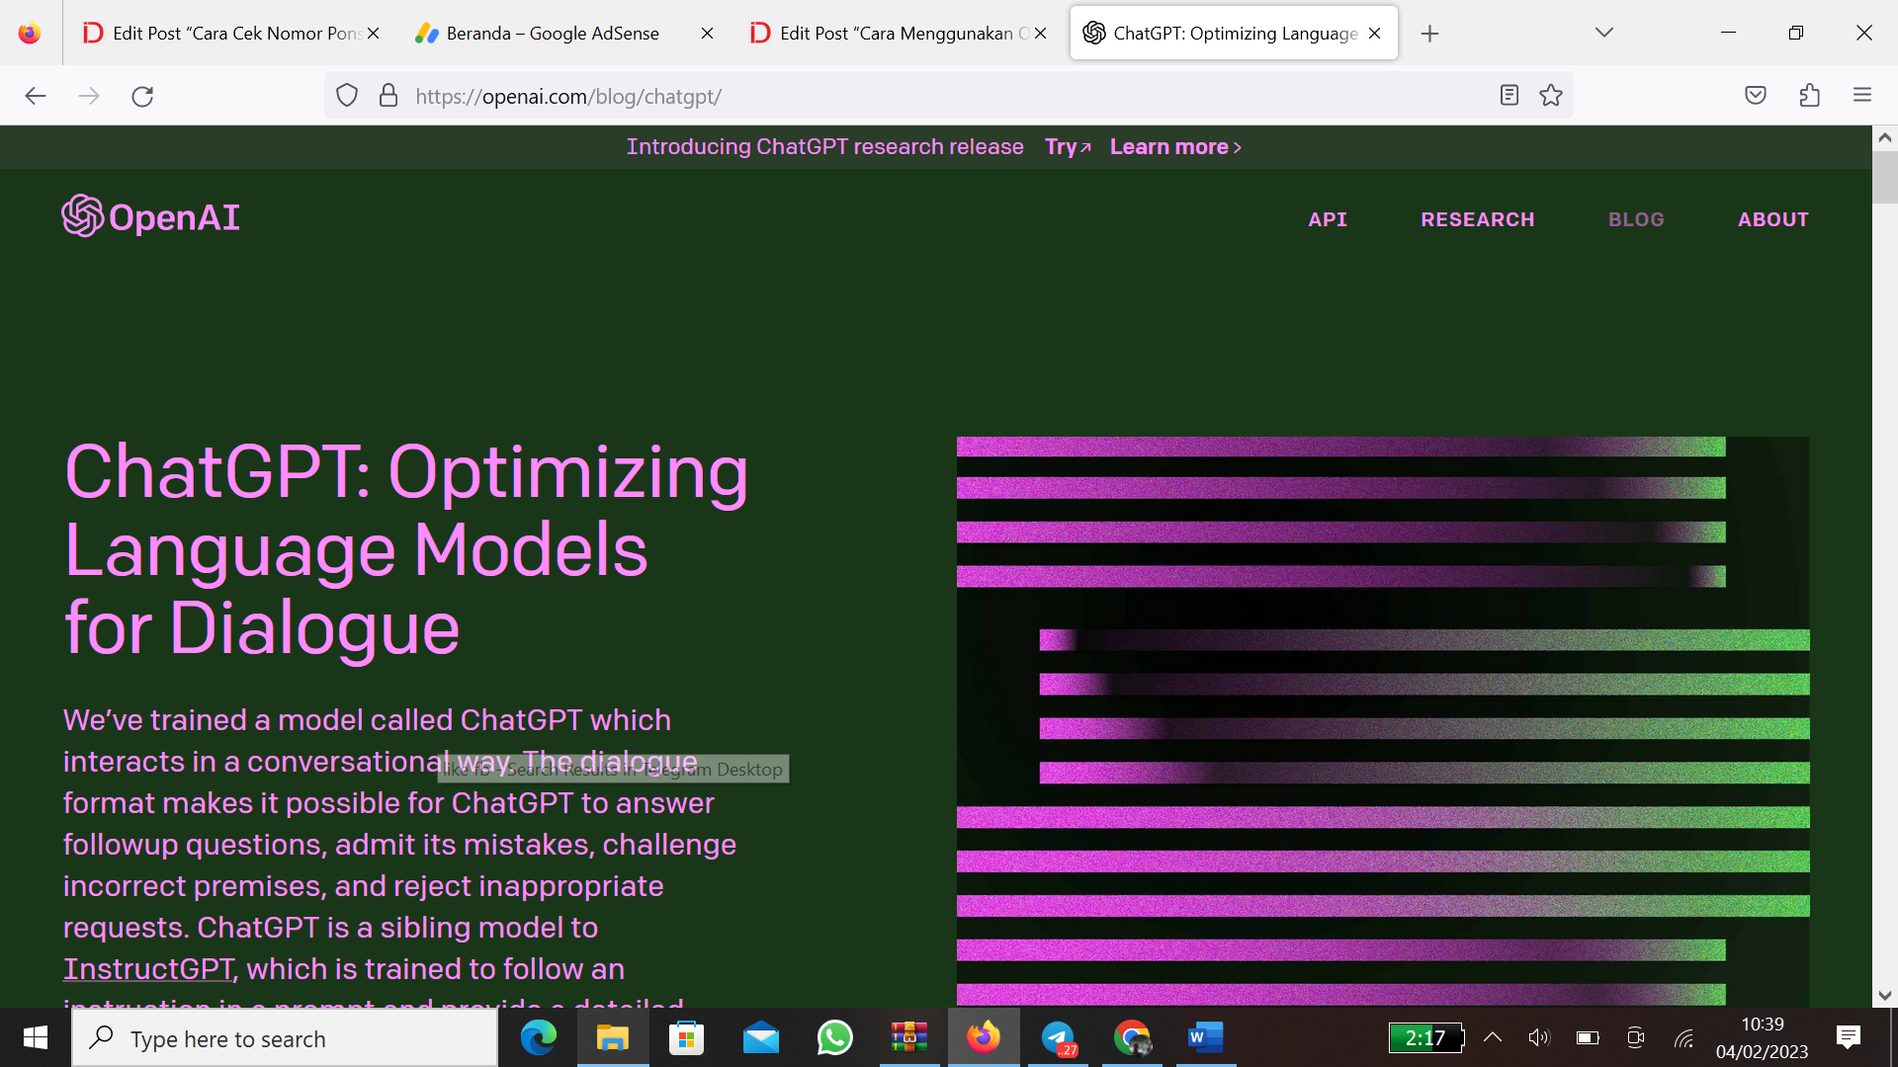The image size is (1898, 1067).
Task: Open Microsoft Word from taskbar
Action: 1206,1037
